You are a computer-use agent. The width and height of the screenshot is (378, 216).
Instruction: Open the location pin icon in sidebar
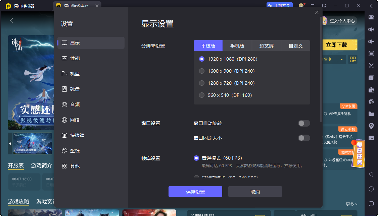click(371, 126)
